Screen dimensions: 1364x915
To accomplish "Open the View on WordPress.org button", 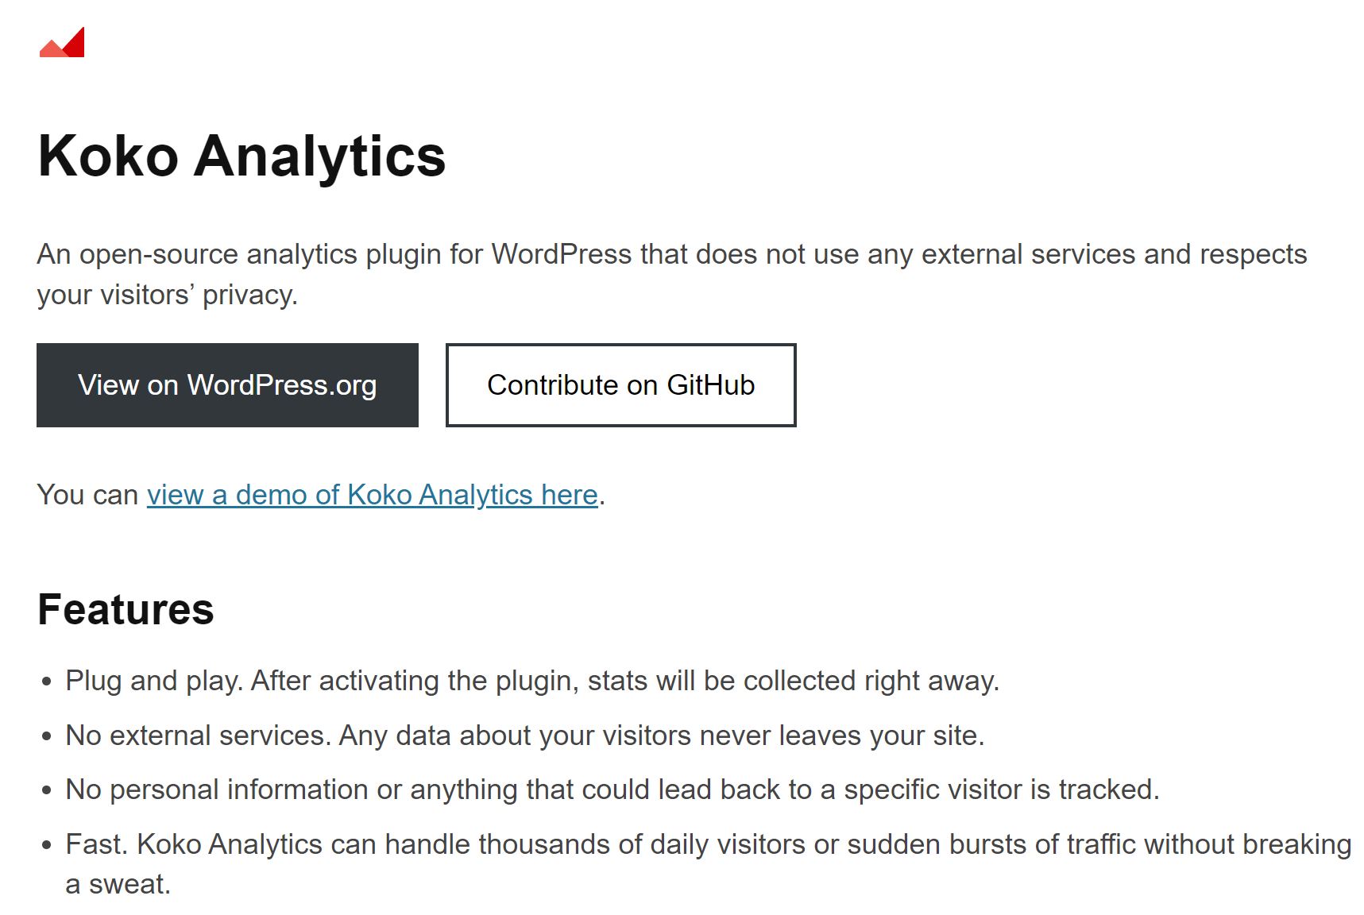I will [x=227, y=385].
